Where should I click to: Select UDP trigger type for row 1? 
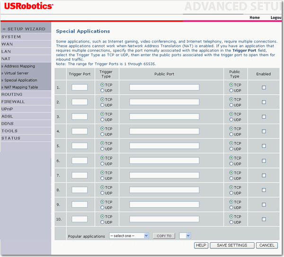[102, 90]
